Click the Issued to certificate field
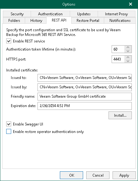The width and height of the screenshot is (138, 181). click(x=85, y=78)
